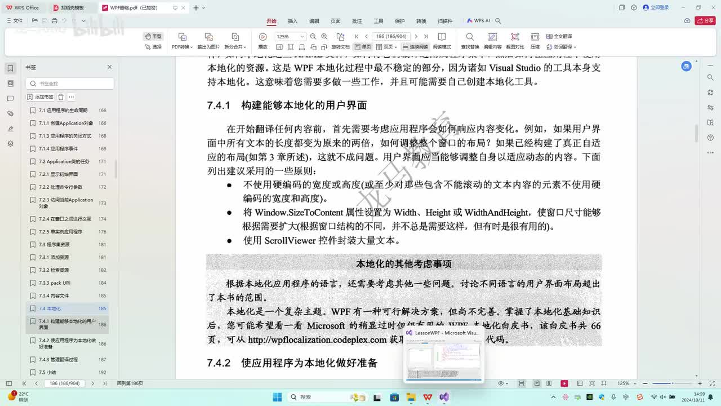Click the print icon in quick access
This screenshot has width=721, height=406.
55,21
